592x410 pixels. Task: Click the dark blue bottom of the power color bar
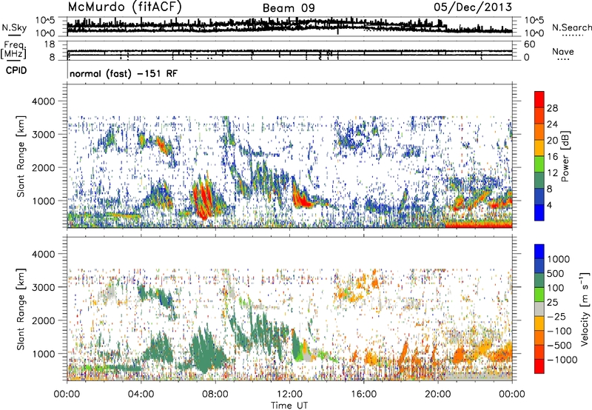tap(539, 214)
